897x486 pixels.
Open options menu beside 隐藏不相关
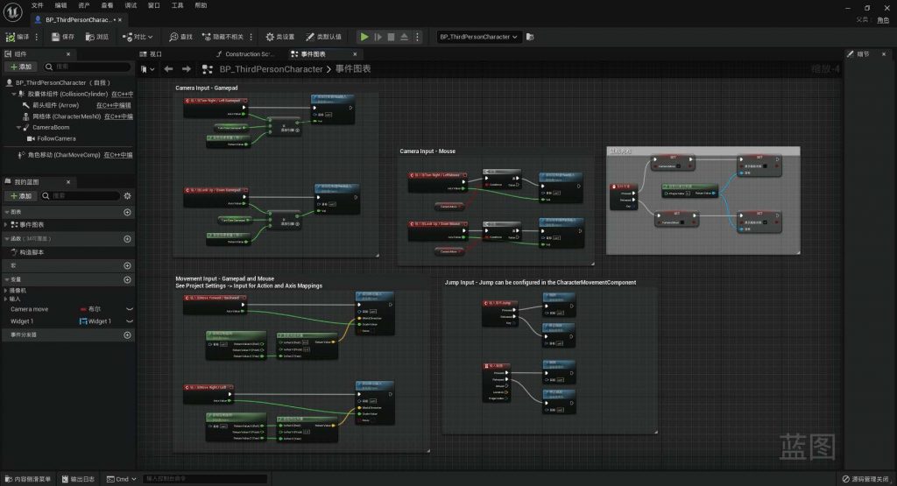251,37
